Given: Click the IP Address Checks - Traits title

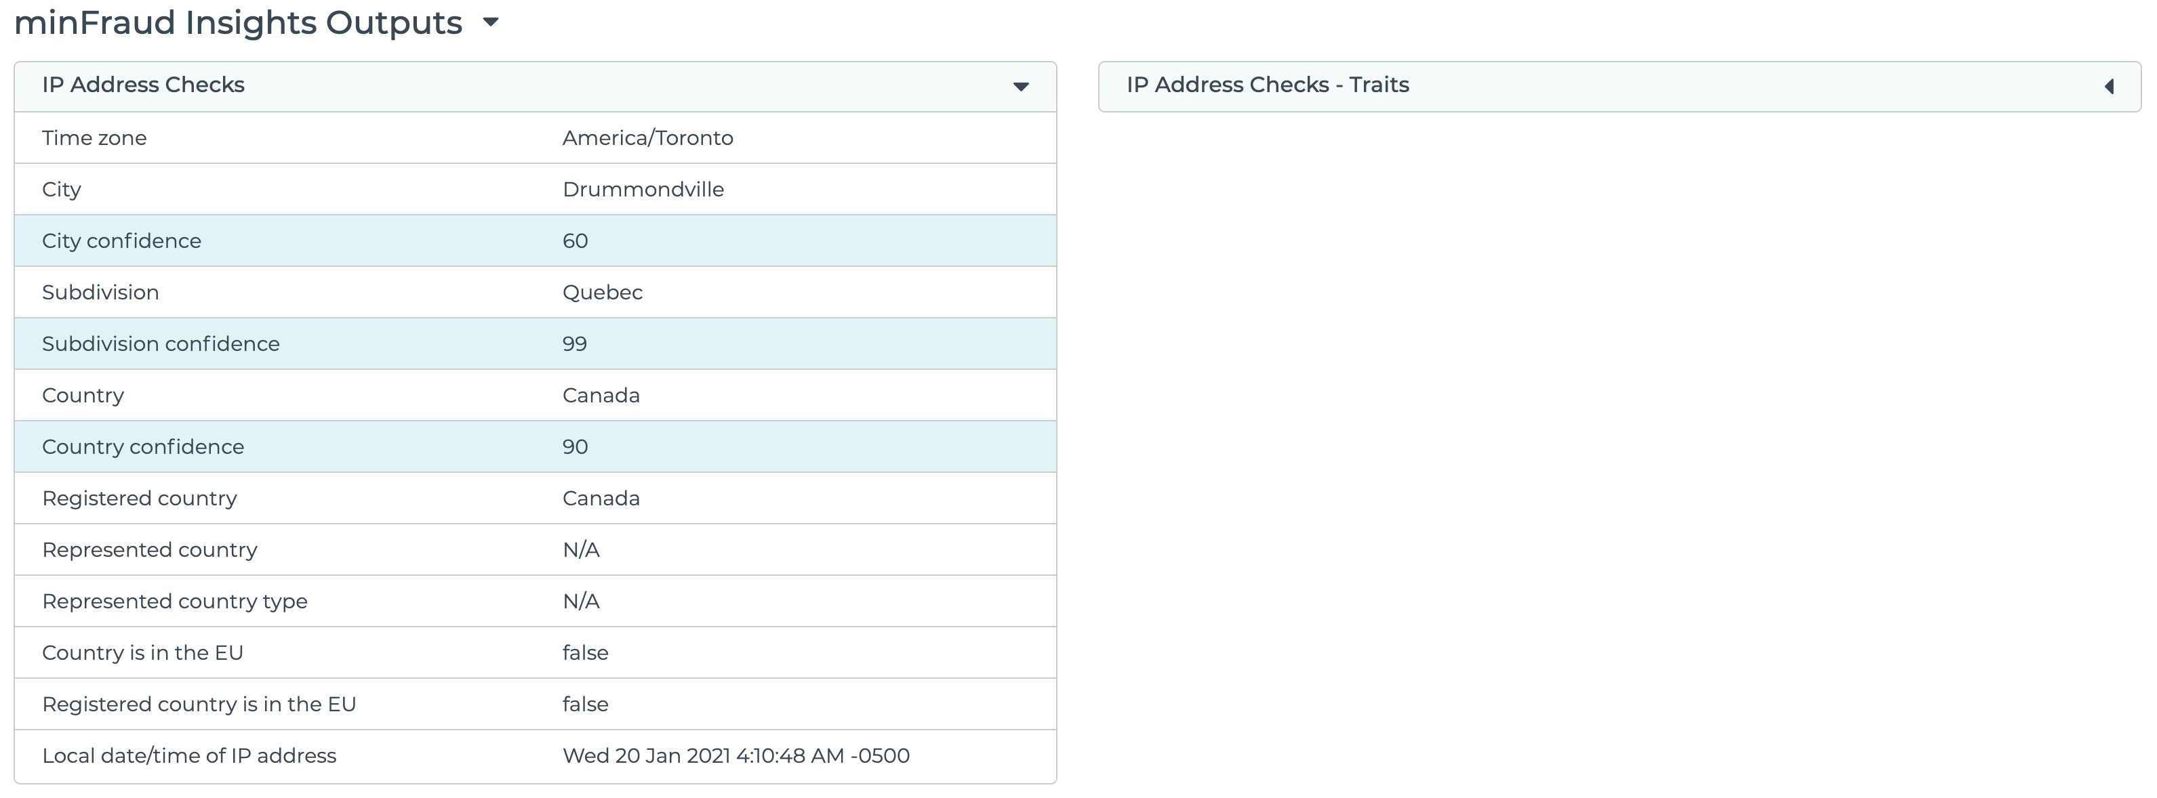Looking at the screenshot, I should [x=1267, y=85].
